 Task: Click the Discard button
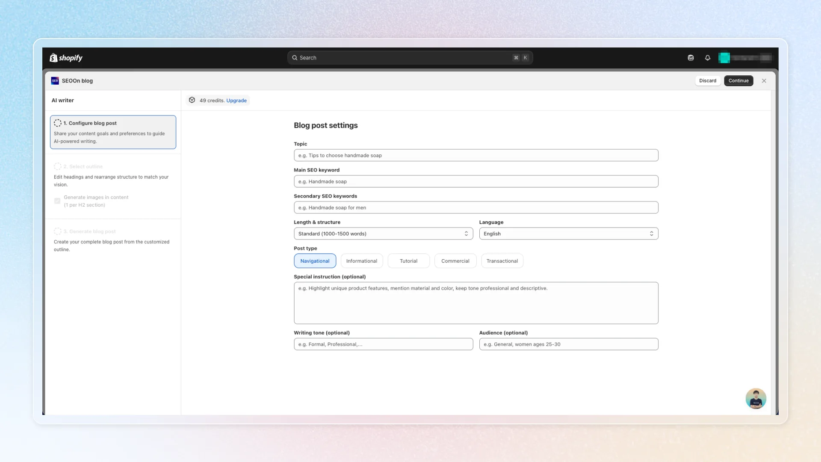[708, 81]
